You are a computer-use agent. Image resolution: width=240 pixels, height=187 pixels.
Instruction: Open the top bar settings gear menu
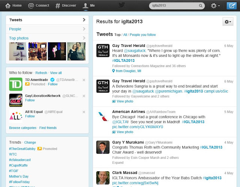(215, 6)
